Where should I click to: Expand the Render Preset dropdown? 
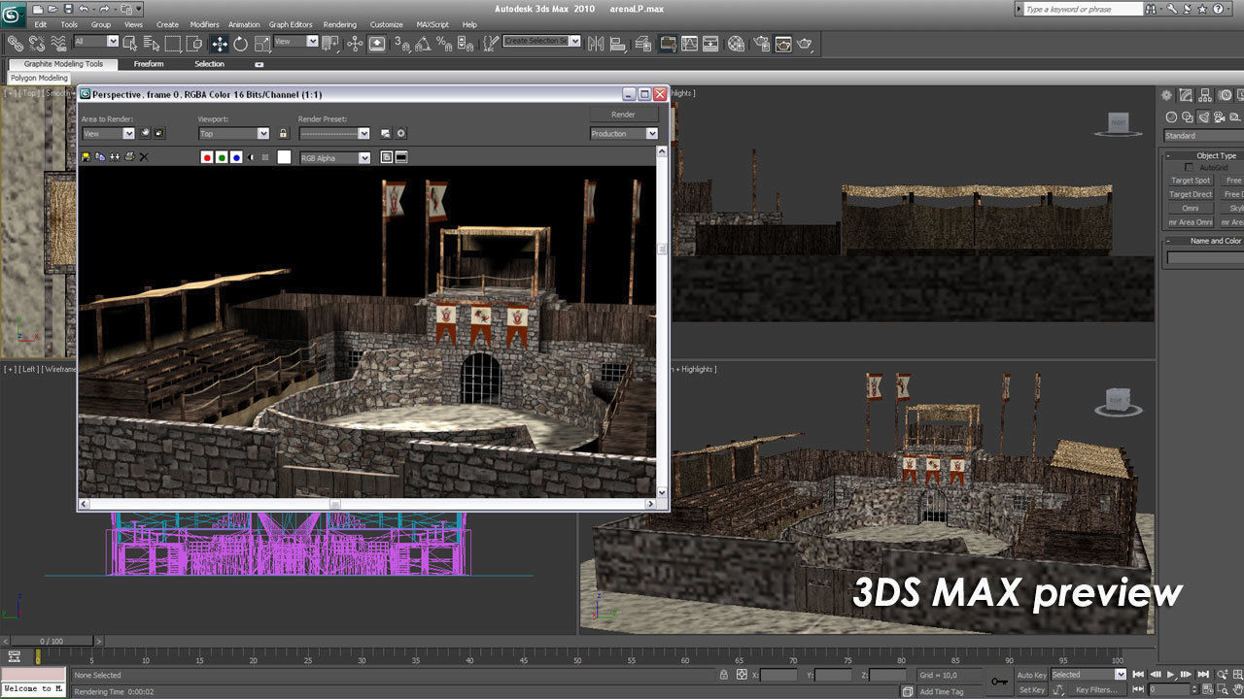point(334,133)
